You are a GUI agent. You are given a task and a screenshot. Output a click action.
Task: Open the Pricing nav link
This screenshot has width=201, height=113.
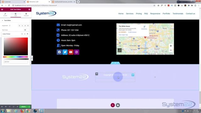click(139, 13)
